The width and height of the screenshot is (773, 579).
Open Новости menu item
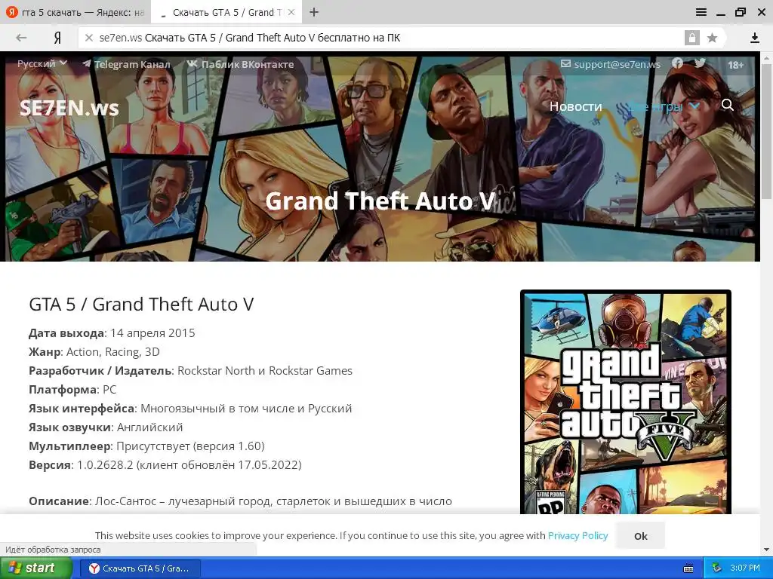pyautogui.click(x=576, y=106)
